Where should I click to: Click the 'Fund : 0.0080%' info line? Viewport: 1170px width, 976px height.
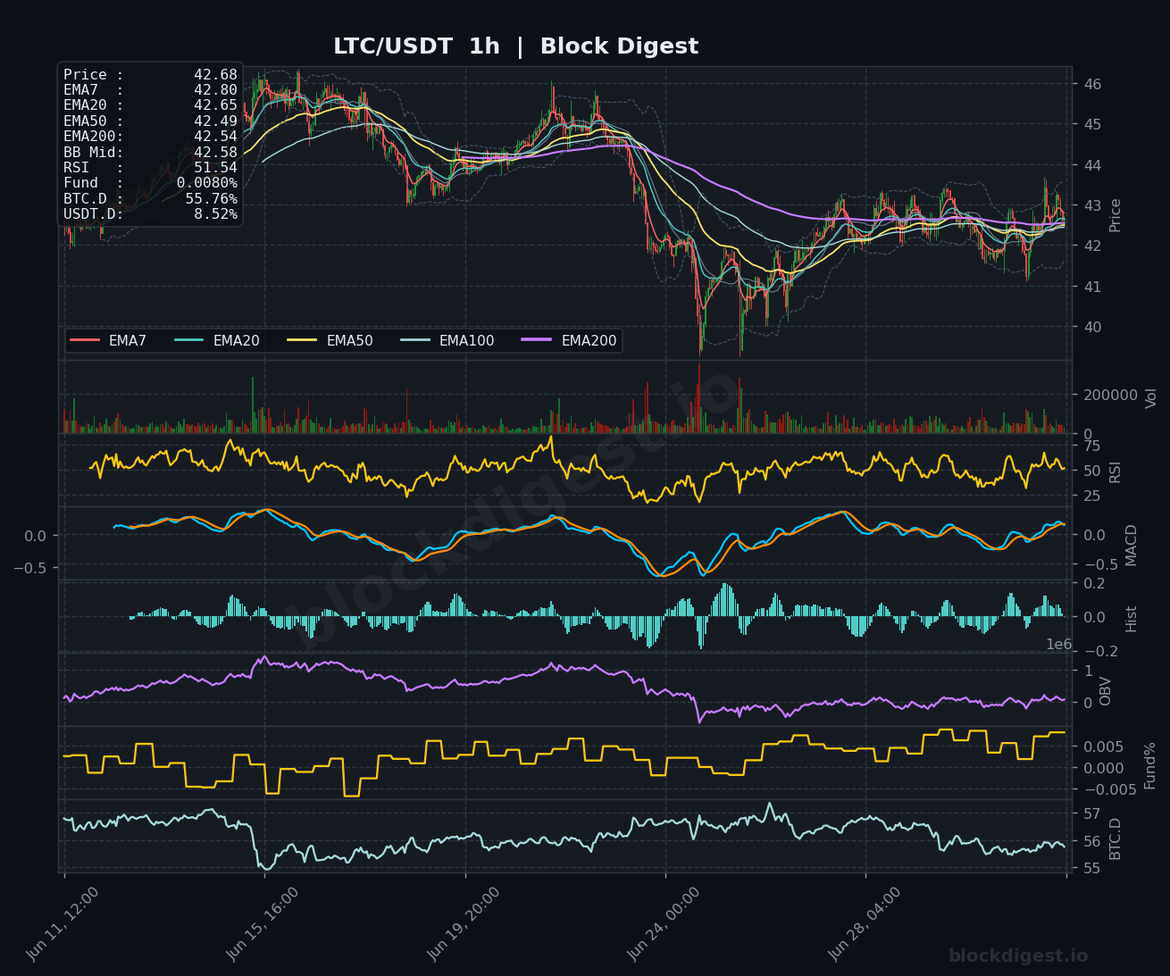tap(150, 182)
